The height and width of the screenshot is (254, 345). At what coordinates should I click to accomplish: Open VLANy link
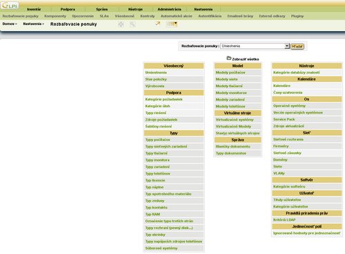[x=279, y=173]
